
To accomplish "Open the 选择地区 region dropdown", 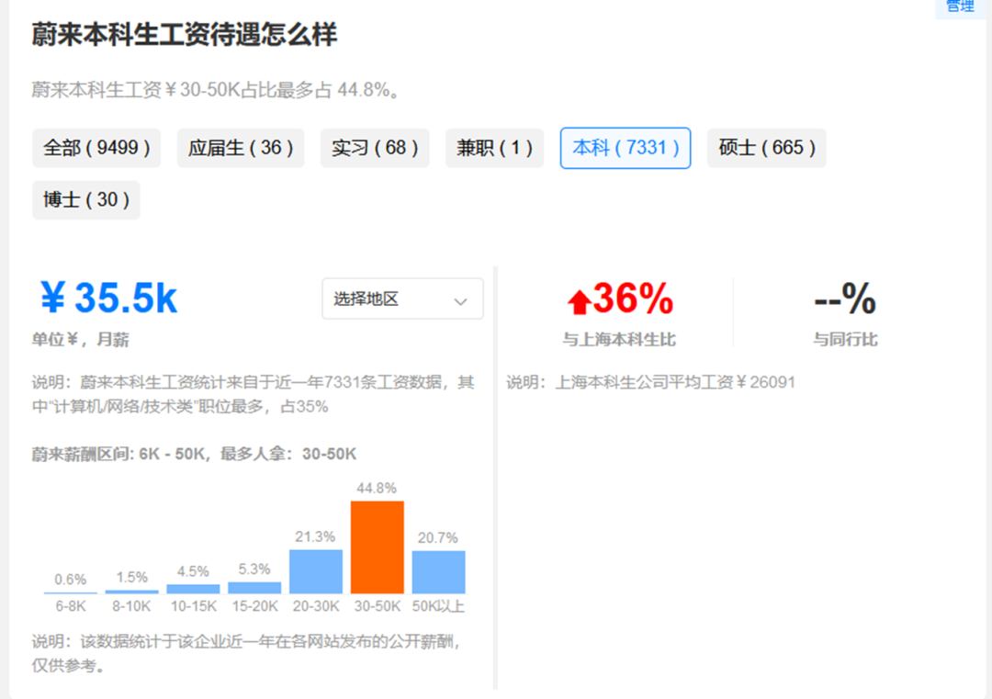I will [402, 299].
